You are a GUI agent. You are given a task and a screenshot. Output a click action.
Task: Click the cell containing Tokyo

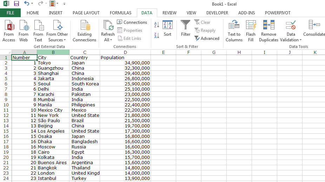tap(53, 63)
